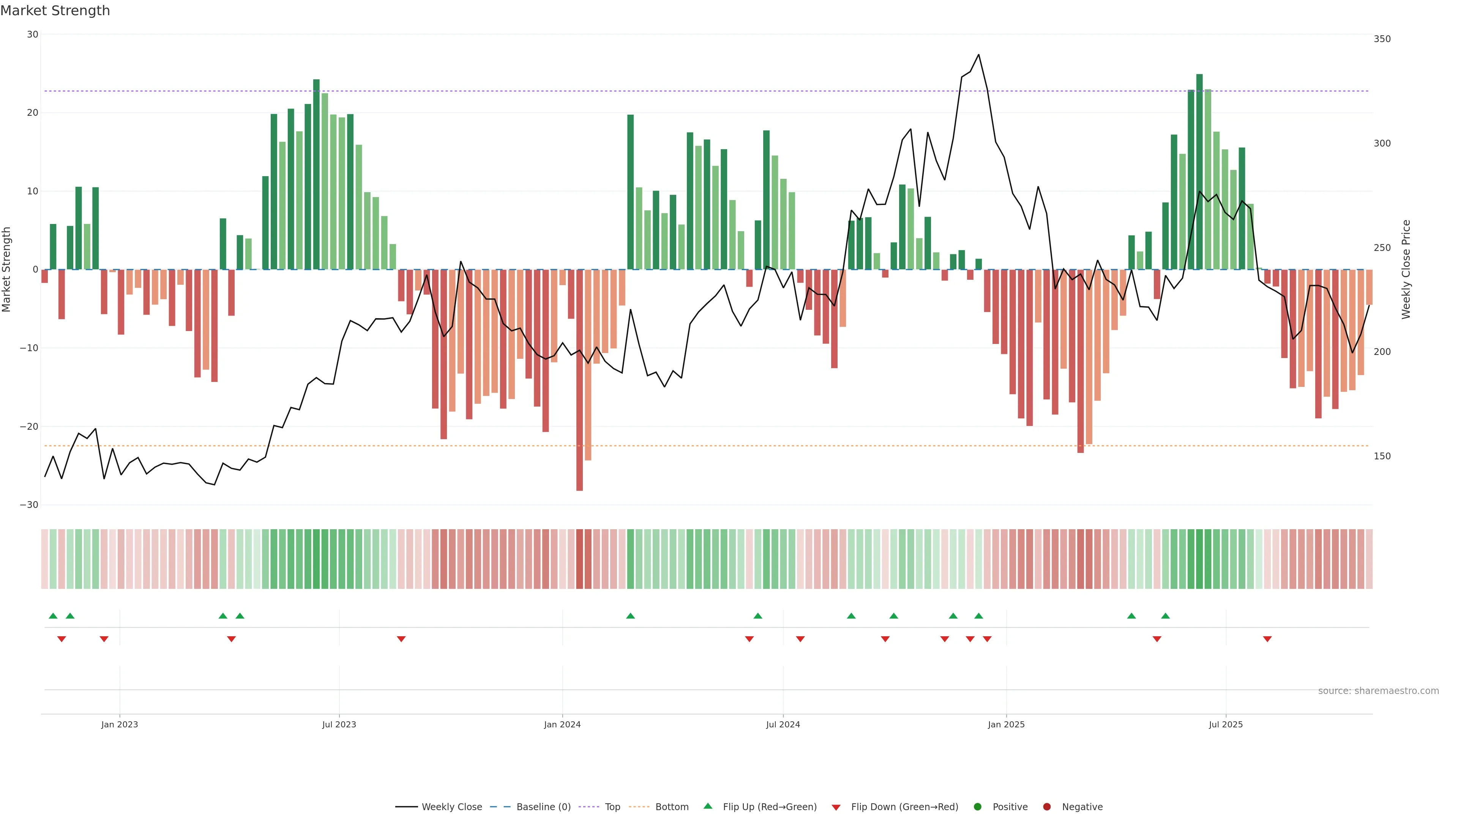
Task: Click the red Flip Down triangle in legend
Action: pyautogui.click(x=836, y=807)
